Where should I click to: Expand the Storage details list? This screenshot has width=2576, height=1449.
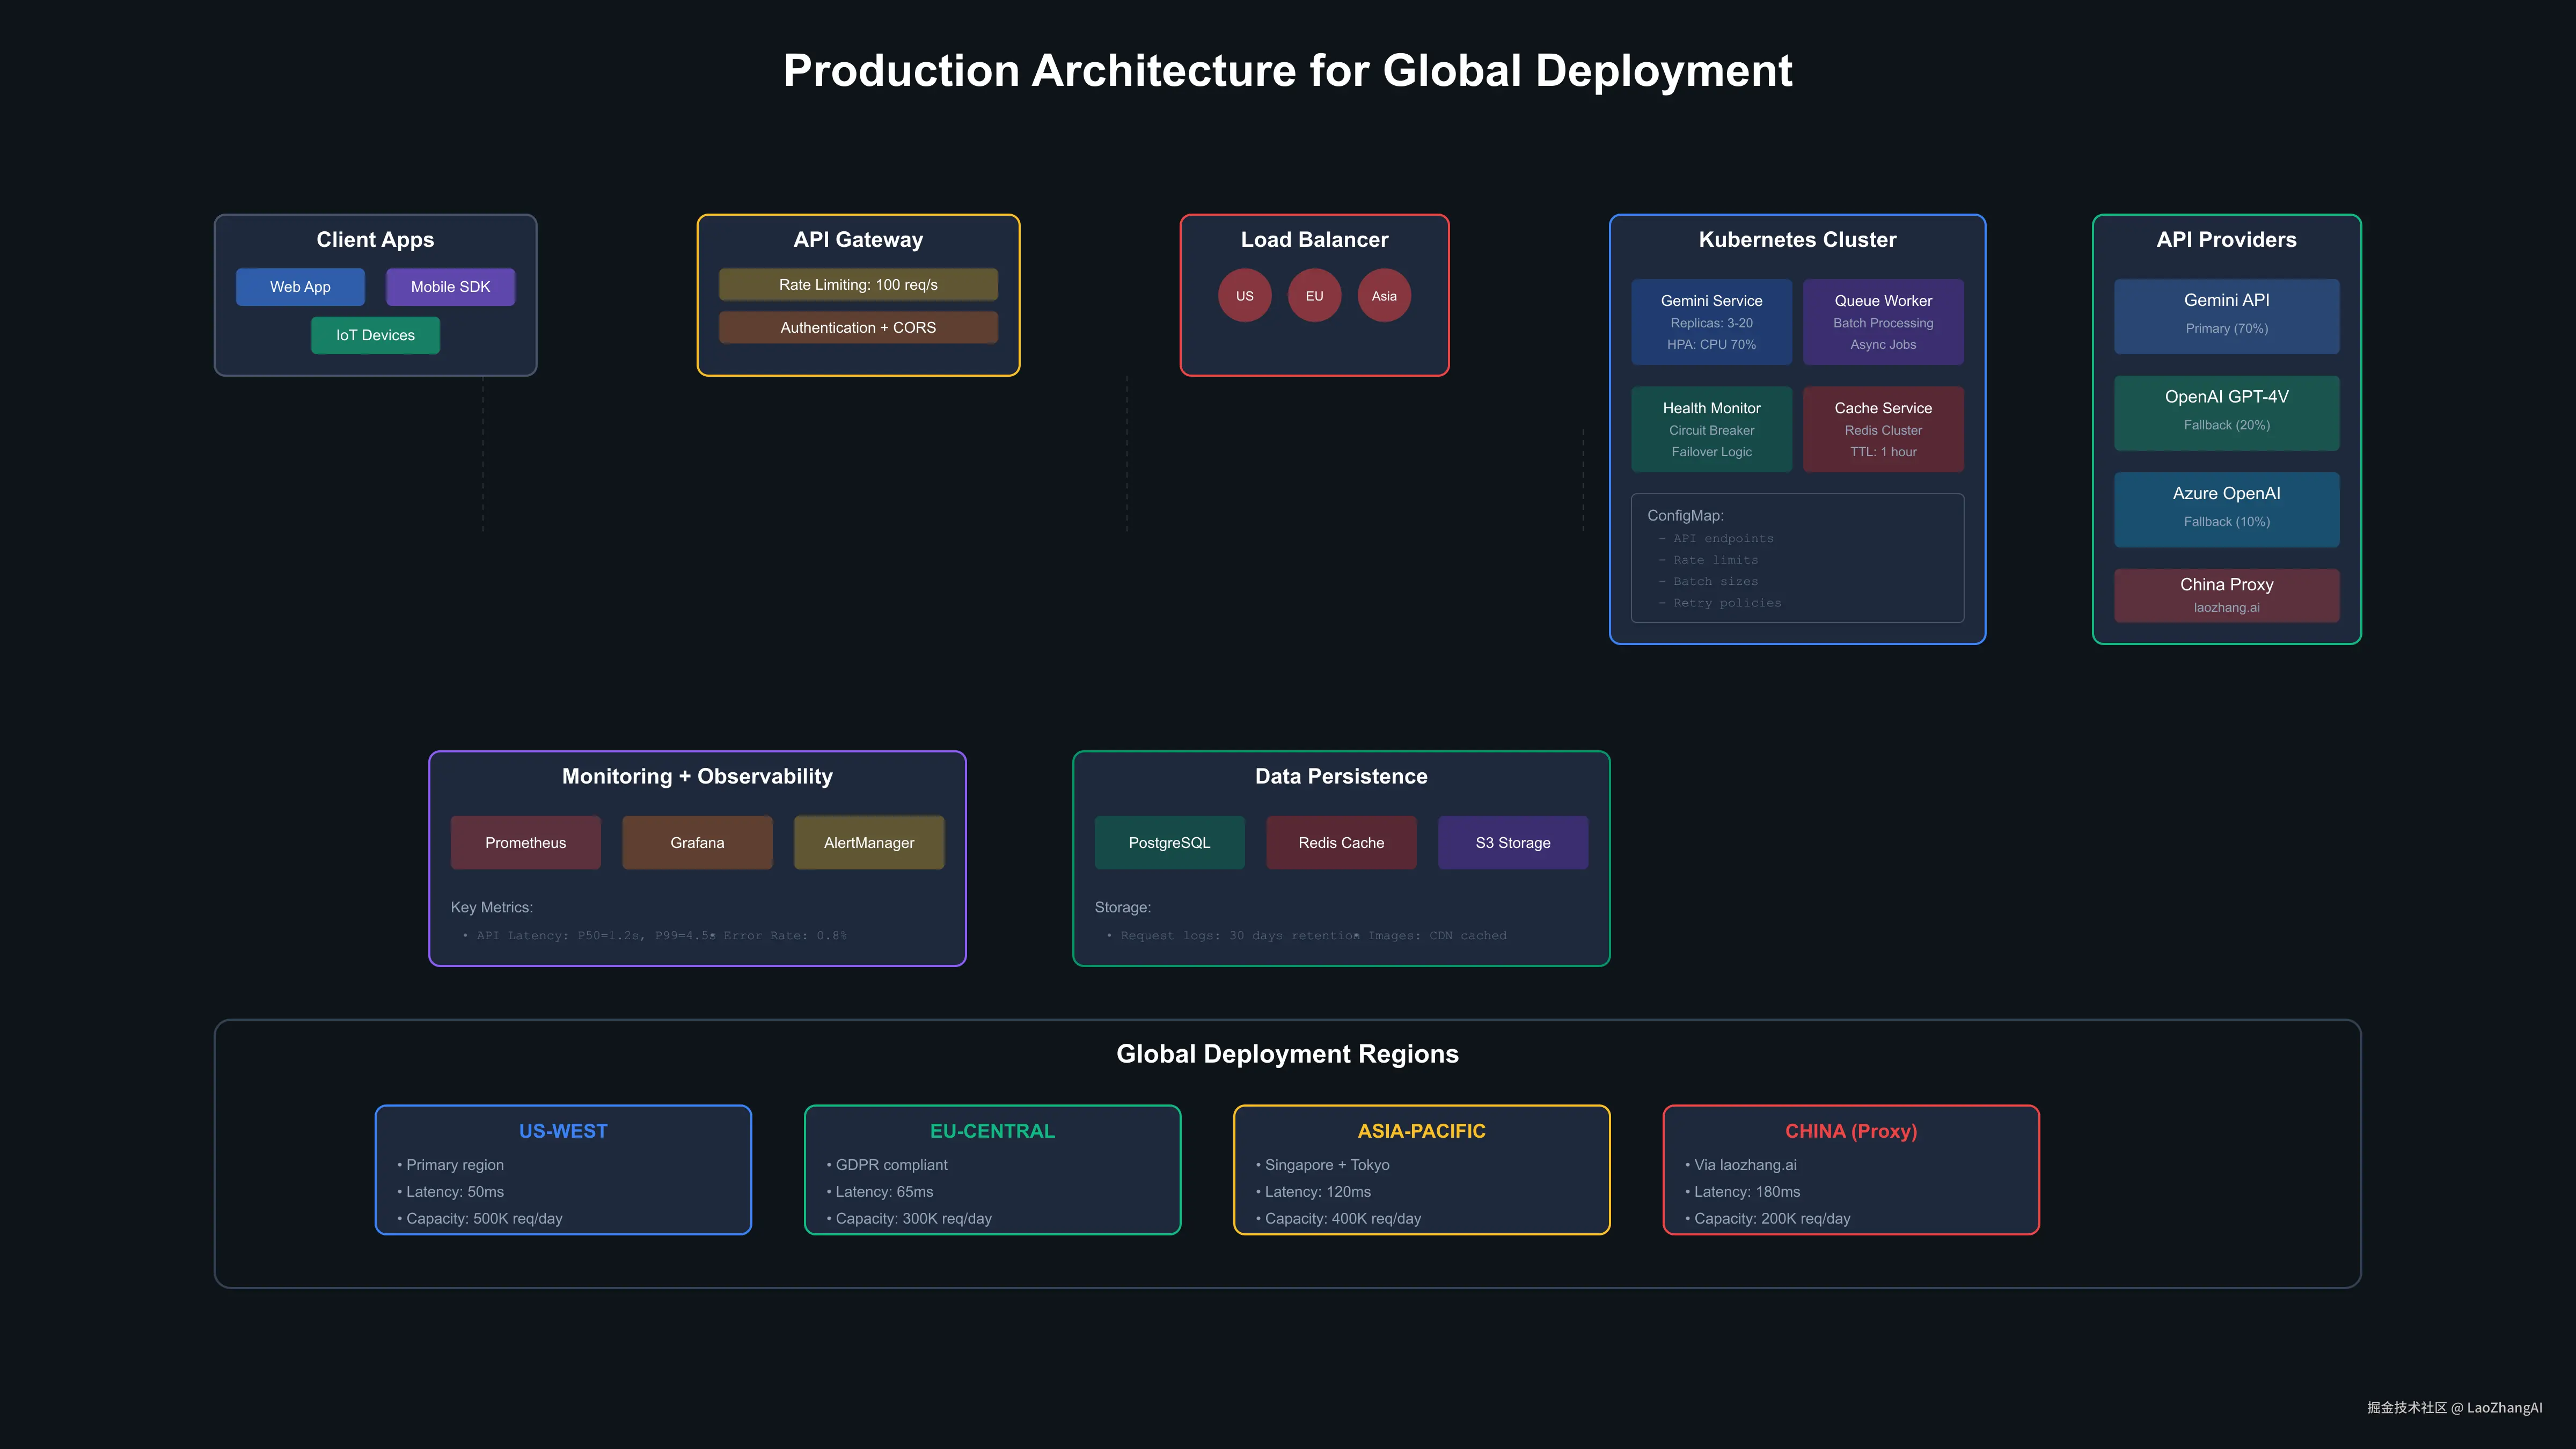pyautogui.click(x=1122, y=907)
